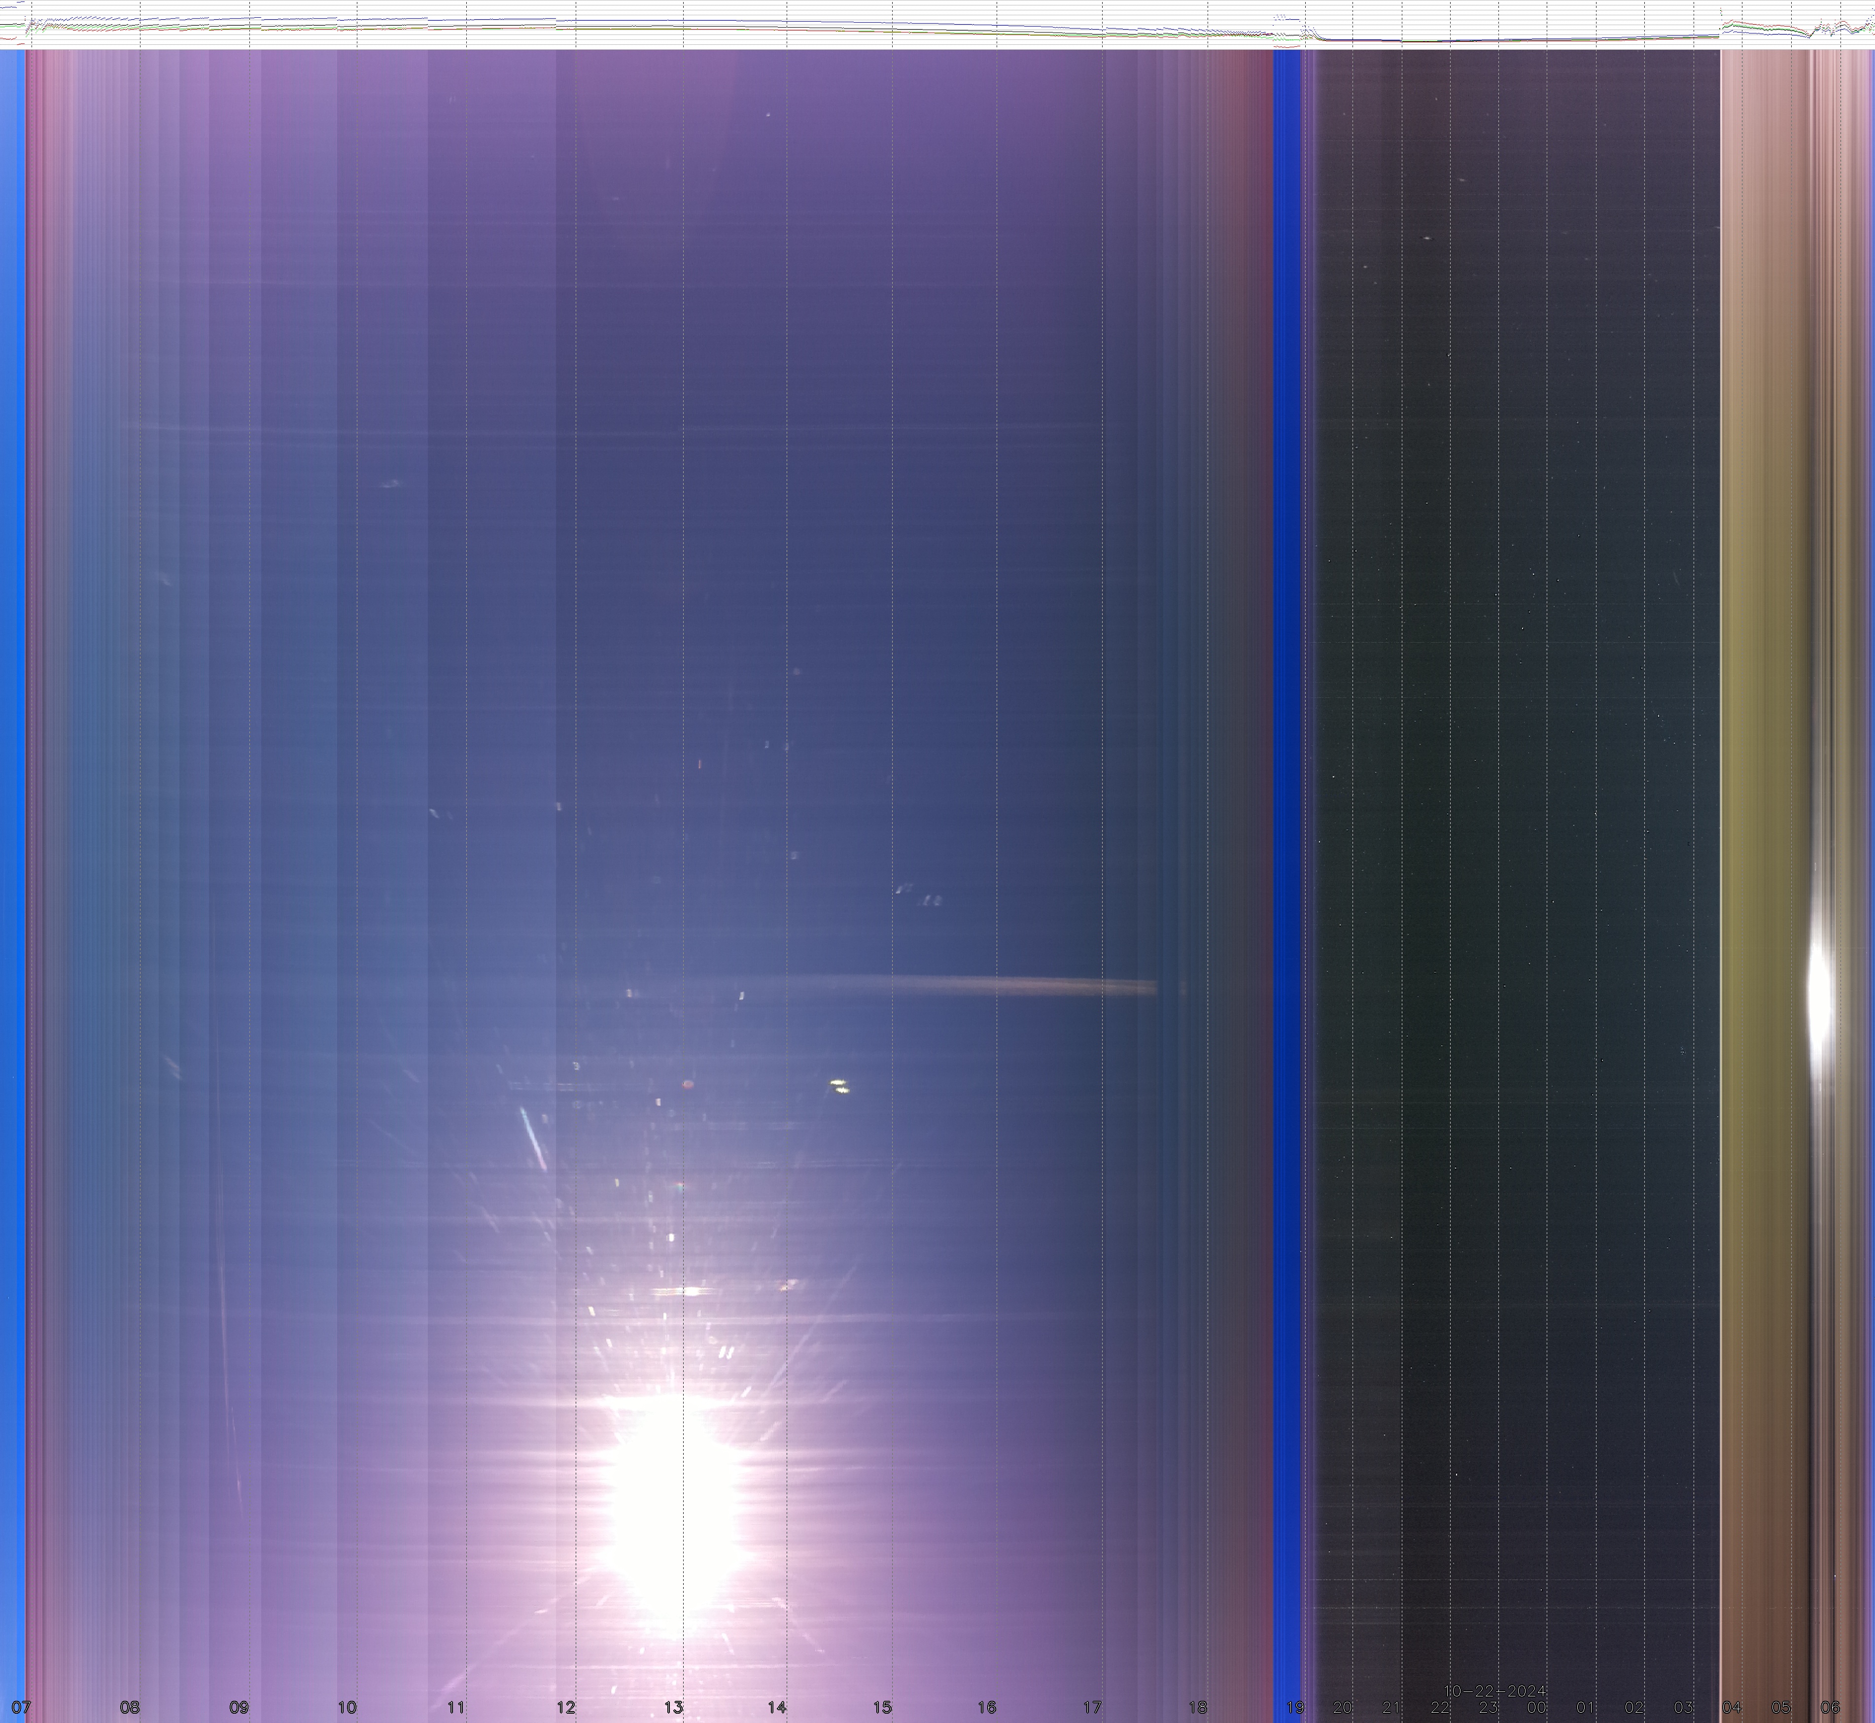Click the "15" hour label
Image resolution: width=1875 pixels, height=1723 pixels.
coord(882,1708)
